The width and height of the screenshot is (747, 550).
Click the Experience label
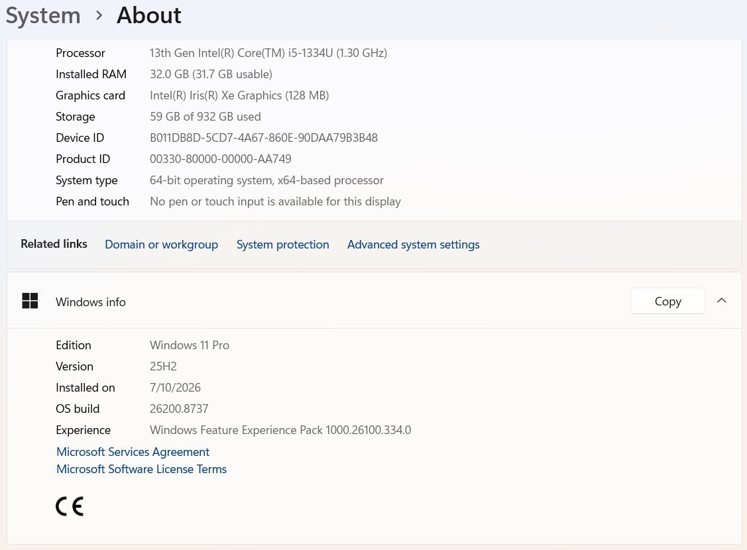point(83,430)
